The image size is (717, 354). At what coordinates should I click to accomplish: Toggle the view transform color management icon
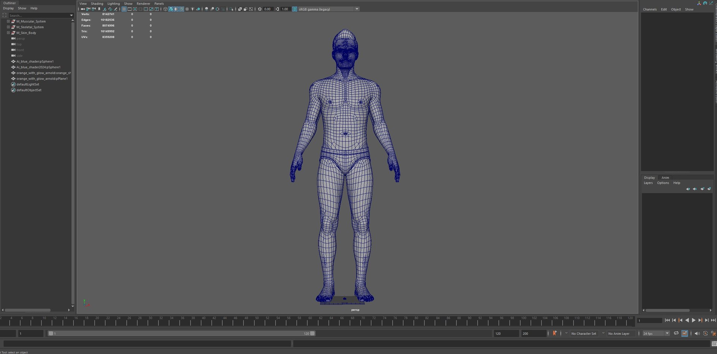[x=294, y=9]
